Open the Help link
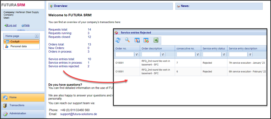The height and width of the screenshot is (119, 271). (x=27, y=25)
